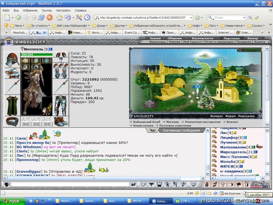The width and height of the screenshot is (273, 205).
Task: Click the leg armor equipment slot
Action: tap(61, 106)
